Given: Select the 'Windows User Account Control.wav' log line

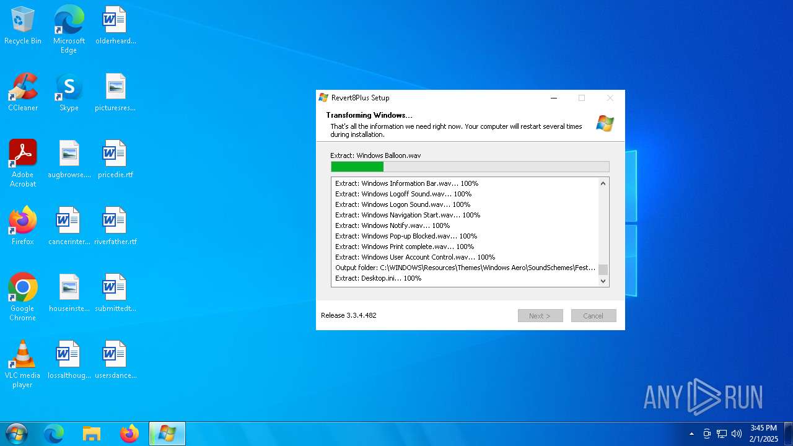Looking at the screenshot, I should tap(415, 257).
